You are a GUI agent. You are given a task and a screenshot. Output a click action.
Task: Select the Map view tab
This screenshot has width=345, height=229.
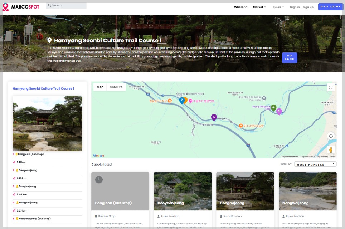tap(100, 87)
